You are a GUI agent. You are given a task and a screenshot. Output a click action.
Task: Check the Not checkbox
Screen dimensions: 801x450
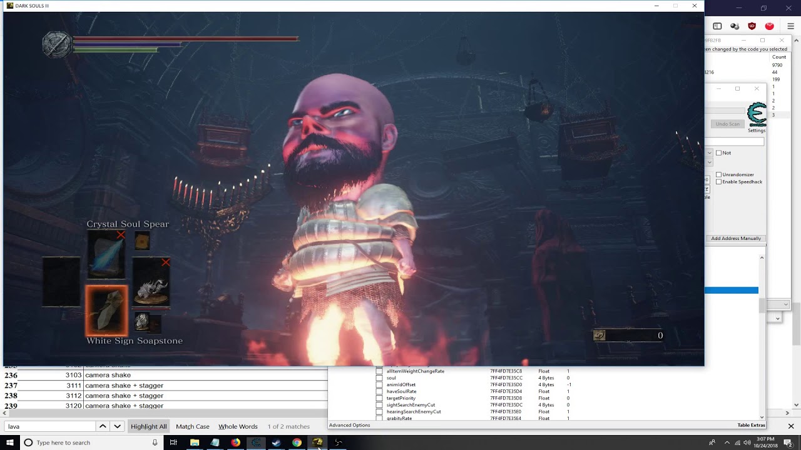pyautogui.click(x=719, y=152)
